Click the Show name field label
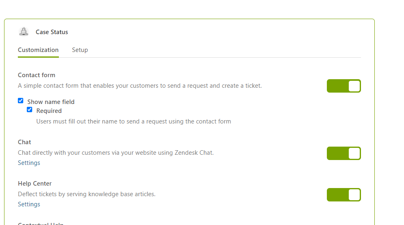The height and width of the screenshot is (225, 404). (51, 102)
